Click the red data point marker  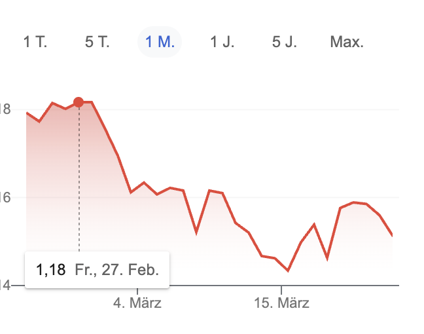click(x=79, y=102)
